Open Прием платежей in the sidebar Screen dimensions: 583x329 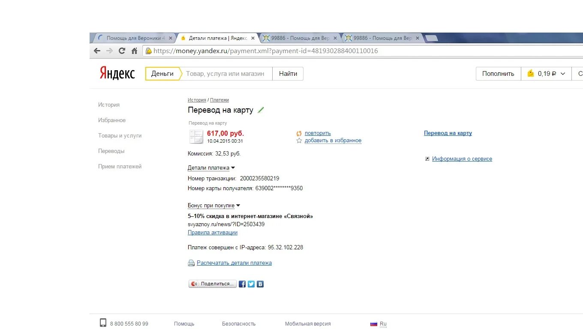(120, 167)
